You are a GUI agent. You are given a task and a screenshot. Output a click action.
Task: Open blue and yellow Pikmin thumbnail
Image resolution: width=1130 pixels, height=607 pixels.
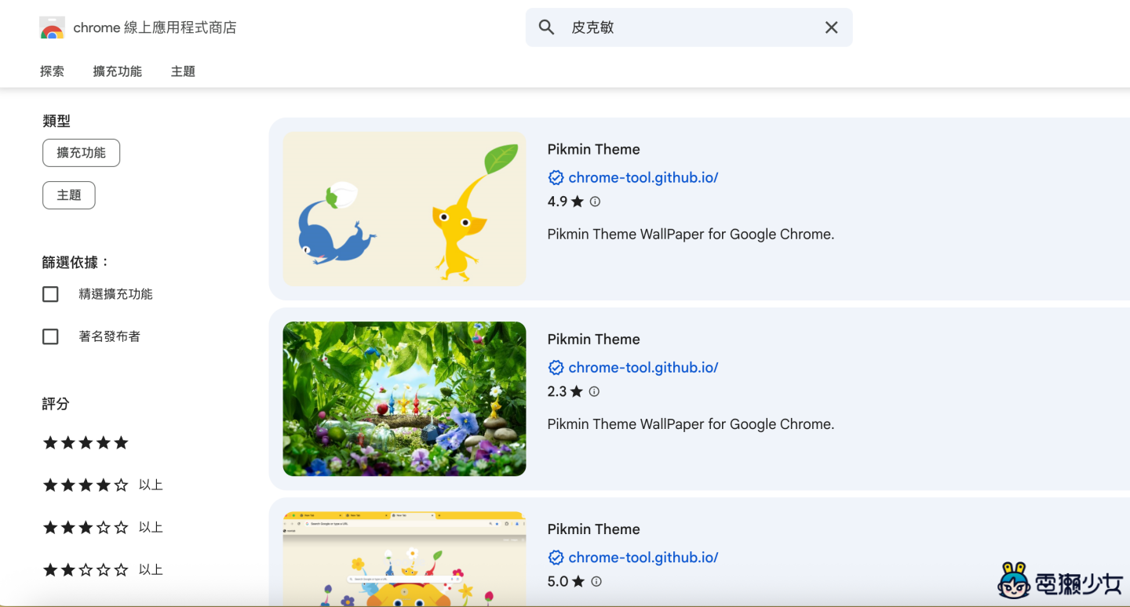pyautogui.click(x=405, y=209)
